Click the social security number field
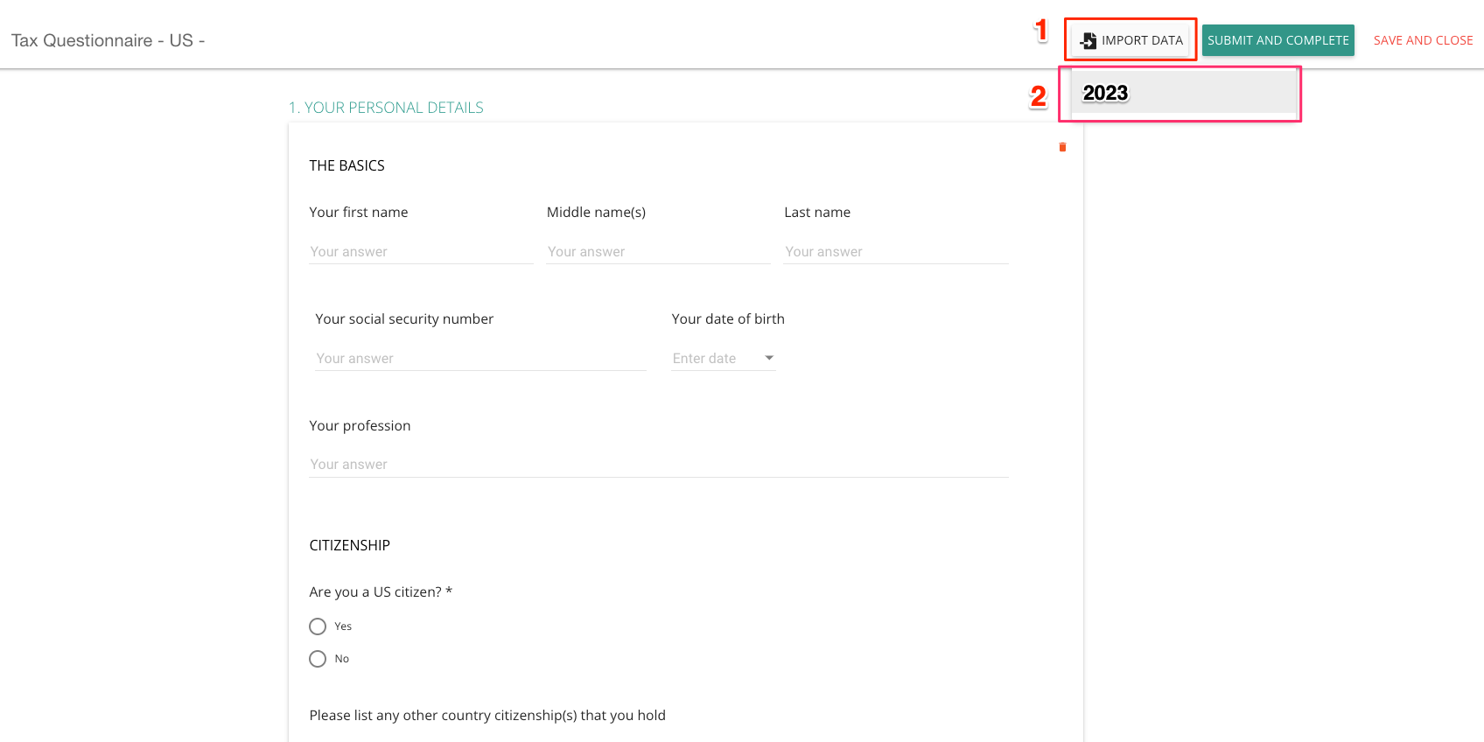 tap(480, 359)
